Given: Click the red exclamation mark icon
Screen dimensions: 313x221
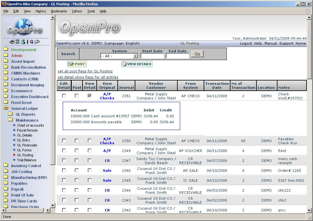Looking at the screenshot, I should point(27,42).
